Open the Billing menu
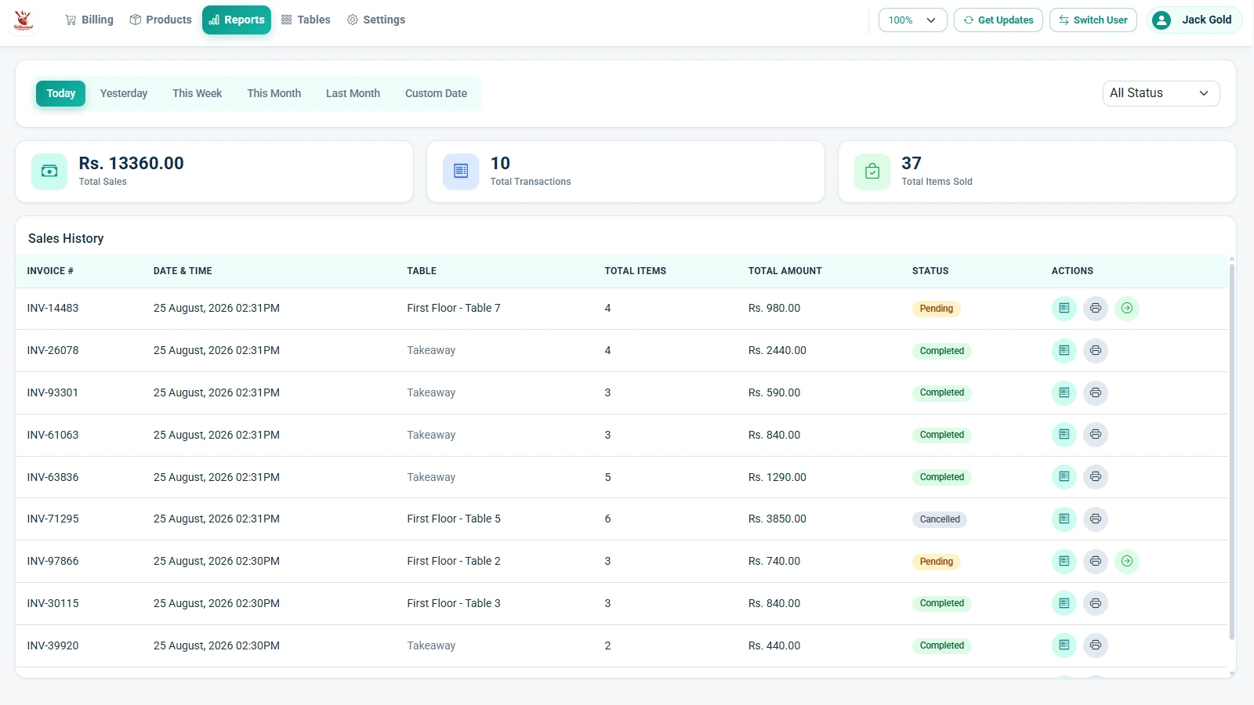This screenshot has width=1254, height=705. tap(89, 20)
